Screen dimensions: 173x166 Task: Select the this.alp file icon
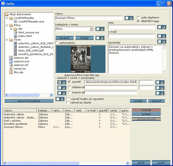click(11, 72)
